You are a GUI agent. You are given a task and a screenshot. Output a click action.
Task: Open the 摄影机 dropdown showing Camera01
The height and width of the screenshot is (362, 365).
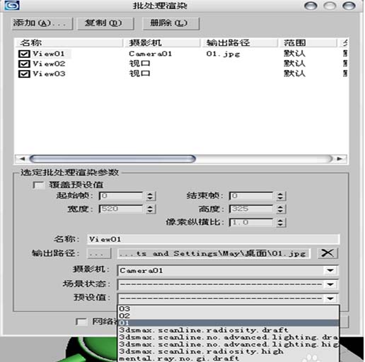tap(228, 271)
